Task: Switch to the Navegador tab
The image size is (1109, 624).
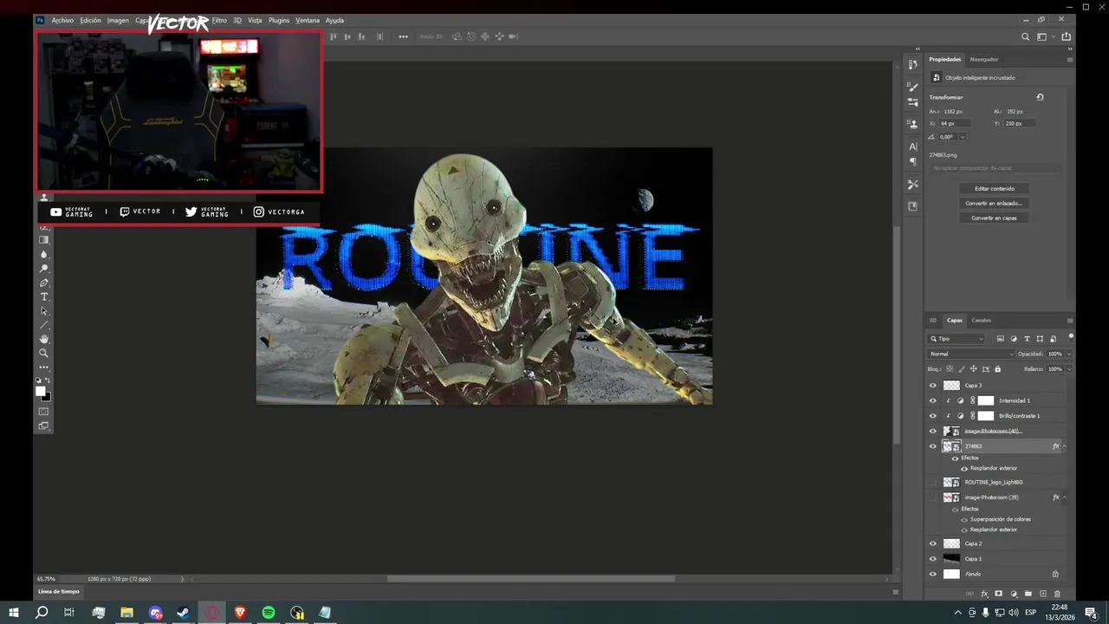Action: pos(983,59)
